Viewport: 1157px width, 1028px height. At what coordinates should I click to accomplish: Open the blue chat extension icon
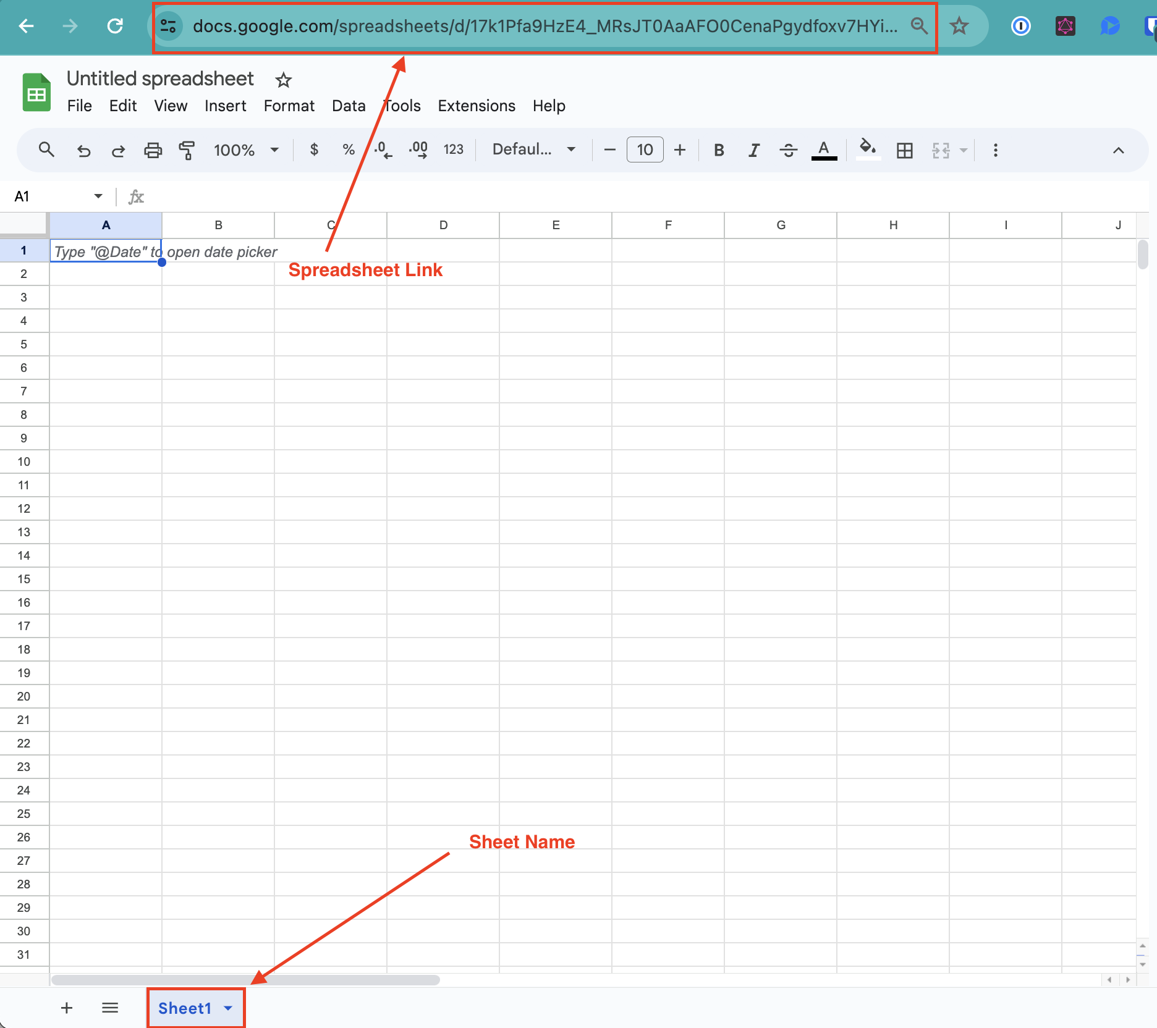pos(1110,26)
